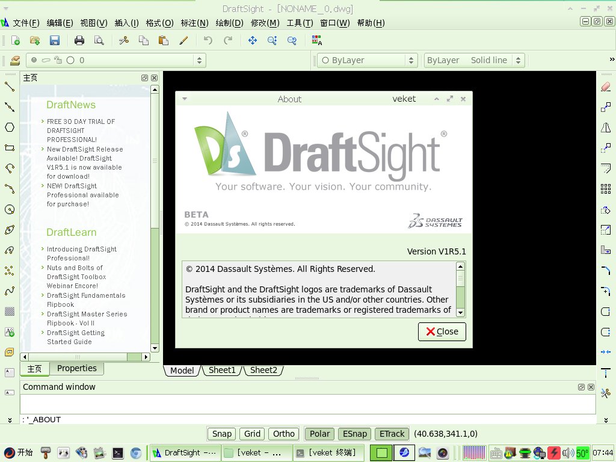Image resolution: width=616 pixels, height=462 pixels.
Task: Select the Pan tool icon
Action: [253, 40]
